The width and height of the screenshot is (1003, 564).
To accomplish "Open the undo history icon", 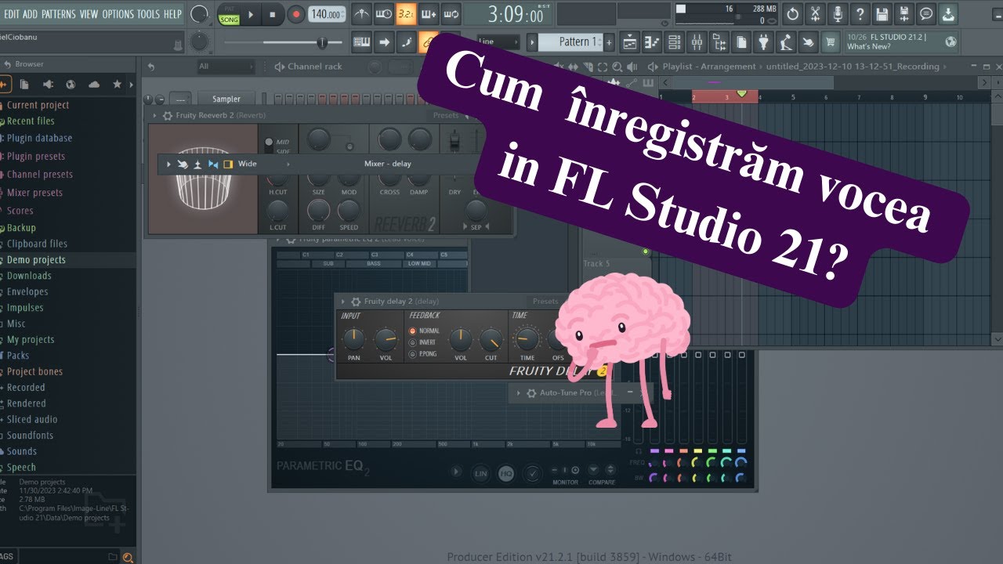I will pos(792,14).
